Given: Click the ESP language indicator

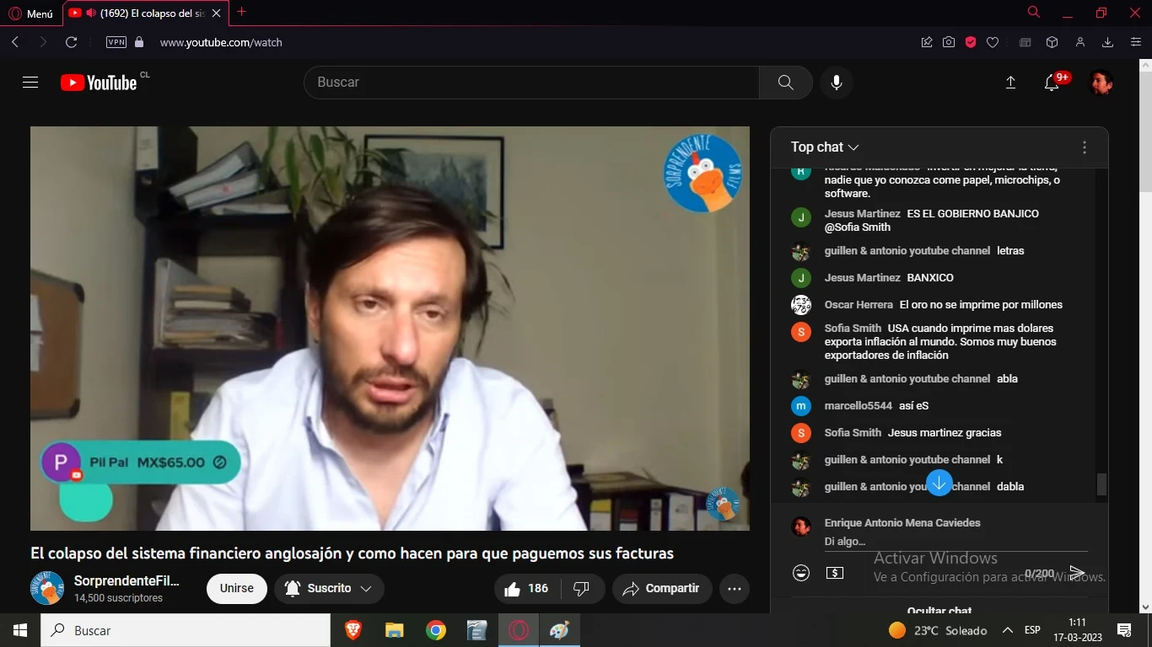Looking at the screenshot, I should pyautogui.click(x=1032, y=630).
